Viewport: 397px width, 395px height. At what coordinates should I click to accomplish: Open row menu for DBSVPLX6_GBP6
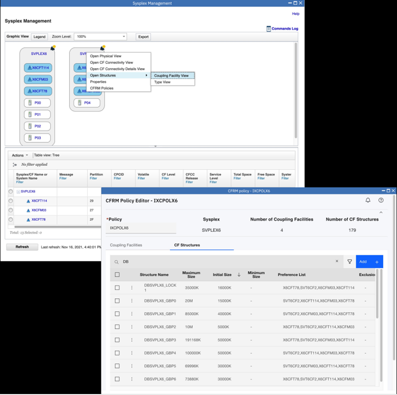point(132,379)
